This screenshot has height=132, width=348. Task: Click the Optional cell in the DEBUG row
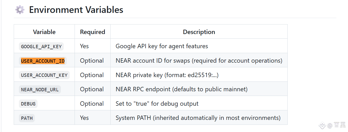pyautogui.click(x=92, y=104)
